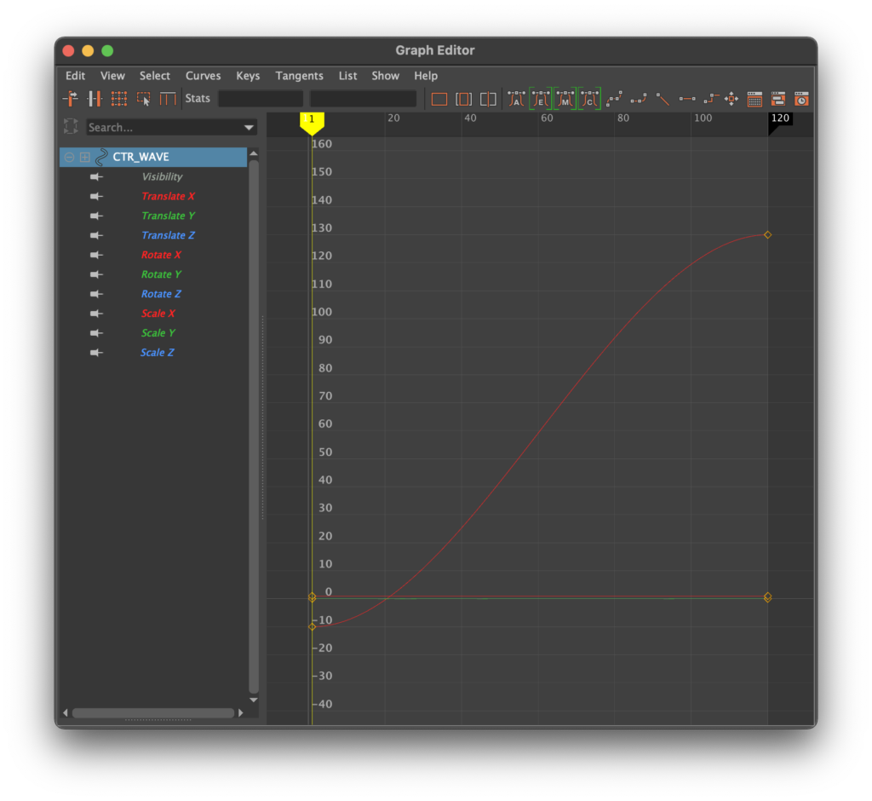This screenshot has width=872, height=801.
Task: Activate the Lattice Deform Keys tool
Action: click(119, 99)
